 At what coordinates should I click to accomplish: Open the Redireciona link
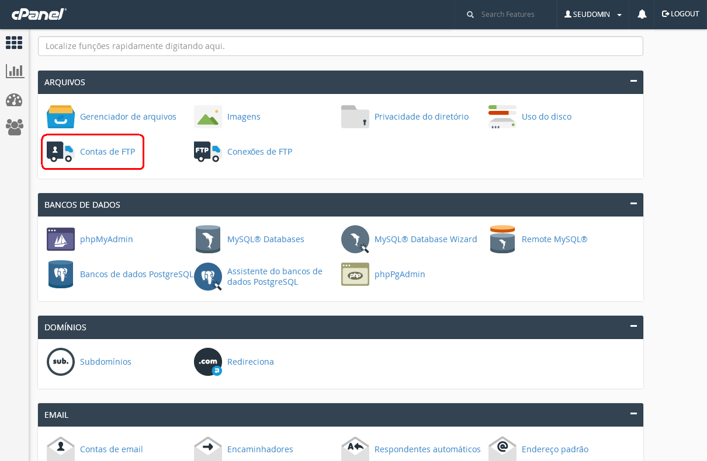[251, 362]
